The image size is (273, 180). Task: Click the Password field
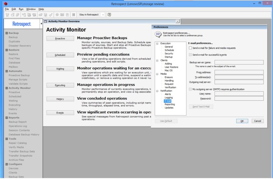[239, 99]
